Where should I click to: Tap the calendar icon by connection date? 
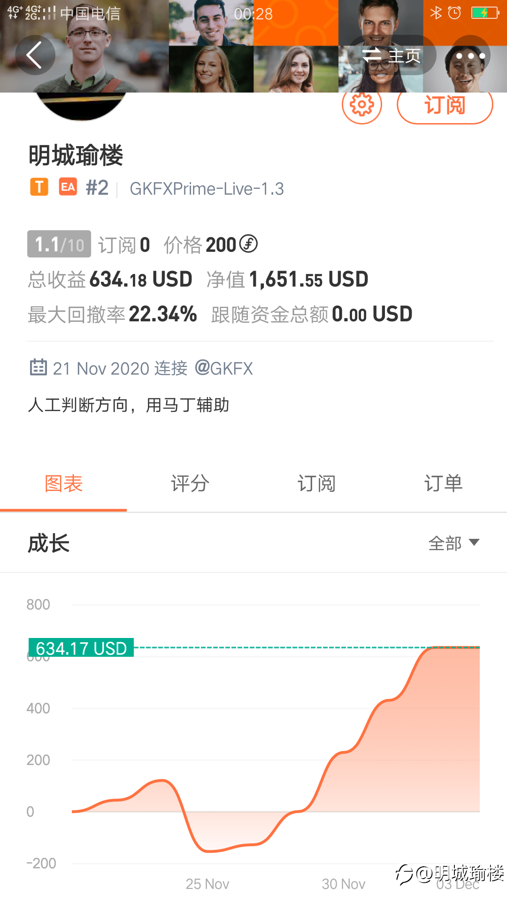click(38, 367)
